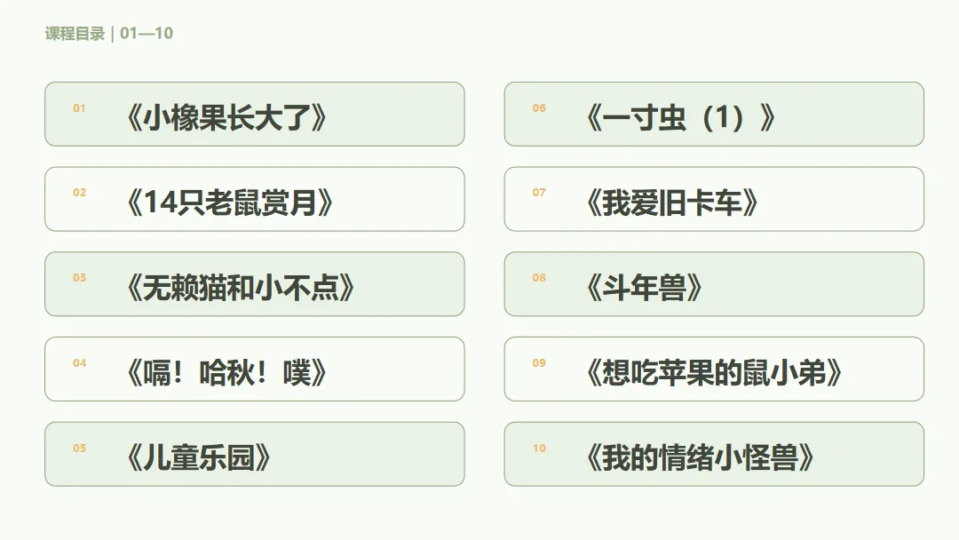Click the 课程目录 header label
Viewport: 959px width, 540px height.
(75, 33)
